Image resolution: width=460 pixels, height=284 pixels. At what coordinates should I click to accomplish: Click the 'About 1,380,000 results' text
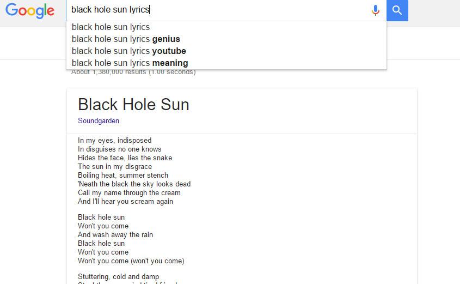[133, 72]
